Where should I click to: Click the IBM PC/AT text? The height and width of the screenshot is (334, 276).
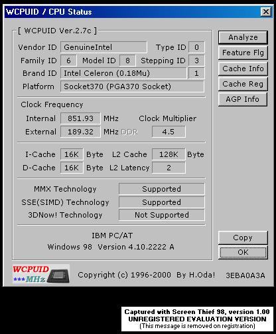pos(112,236)
